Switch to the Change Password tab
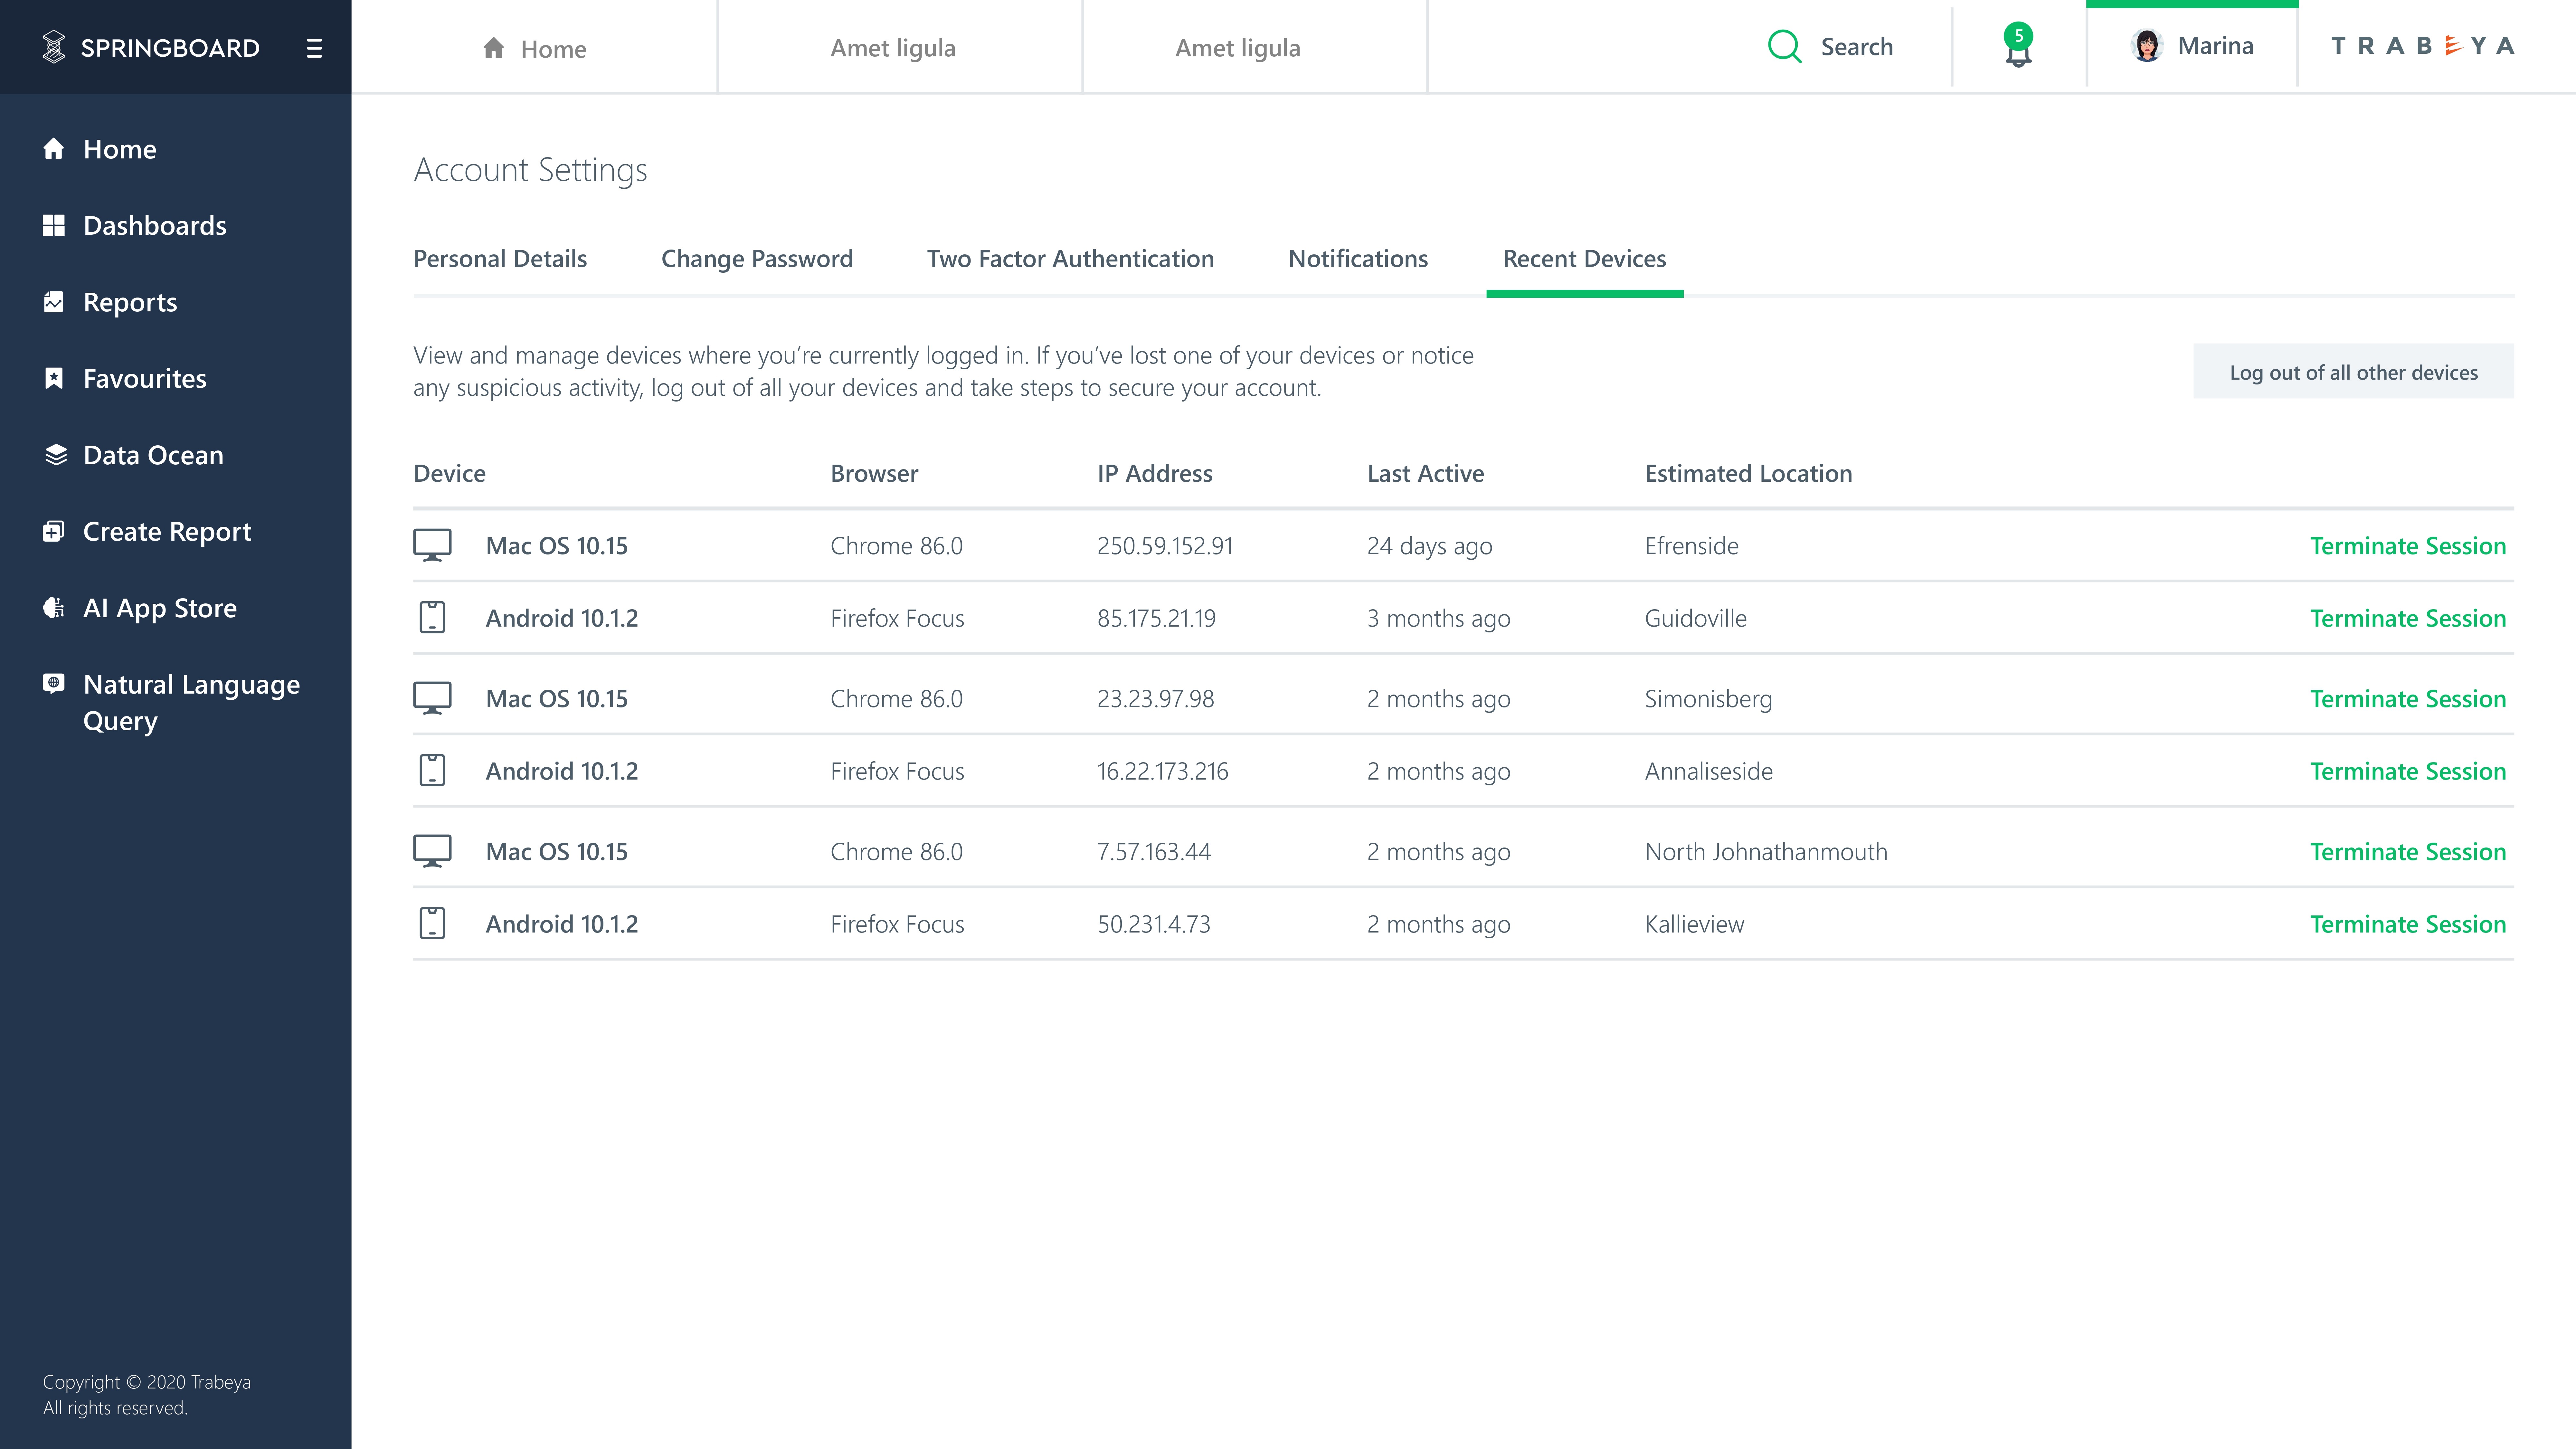 (757, 259)
